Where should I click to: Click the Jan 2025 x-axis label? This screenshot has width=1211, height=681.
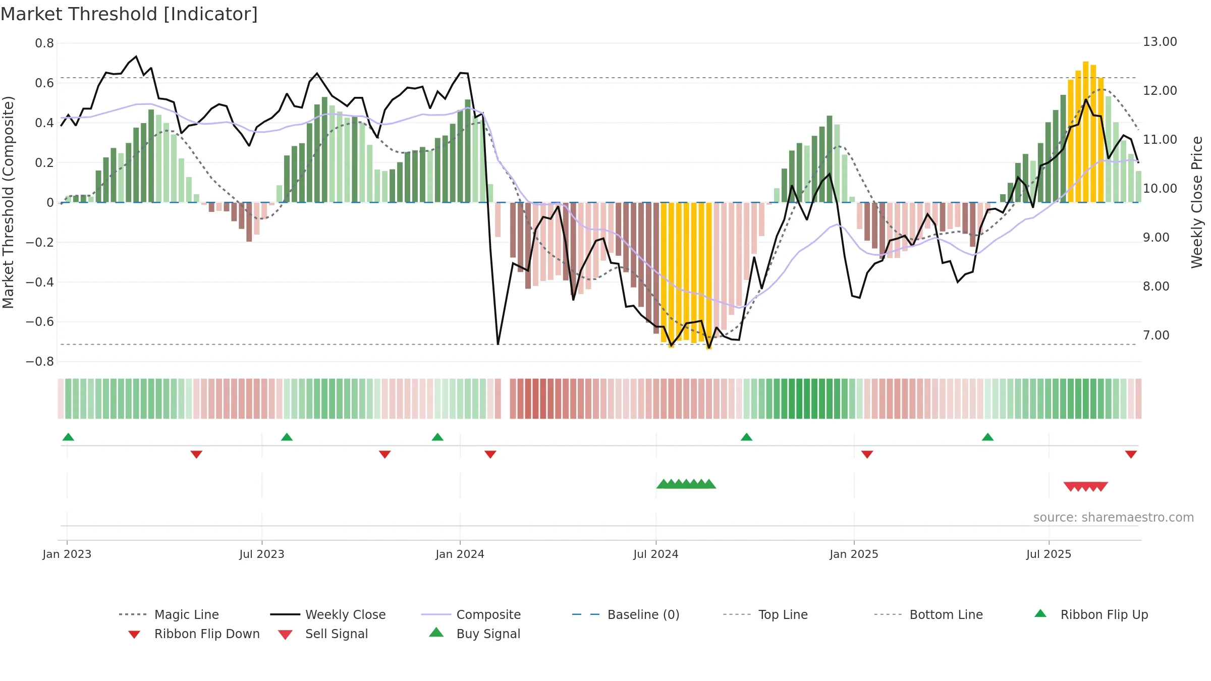(854, 554)
